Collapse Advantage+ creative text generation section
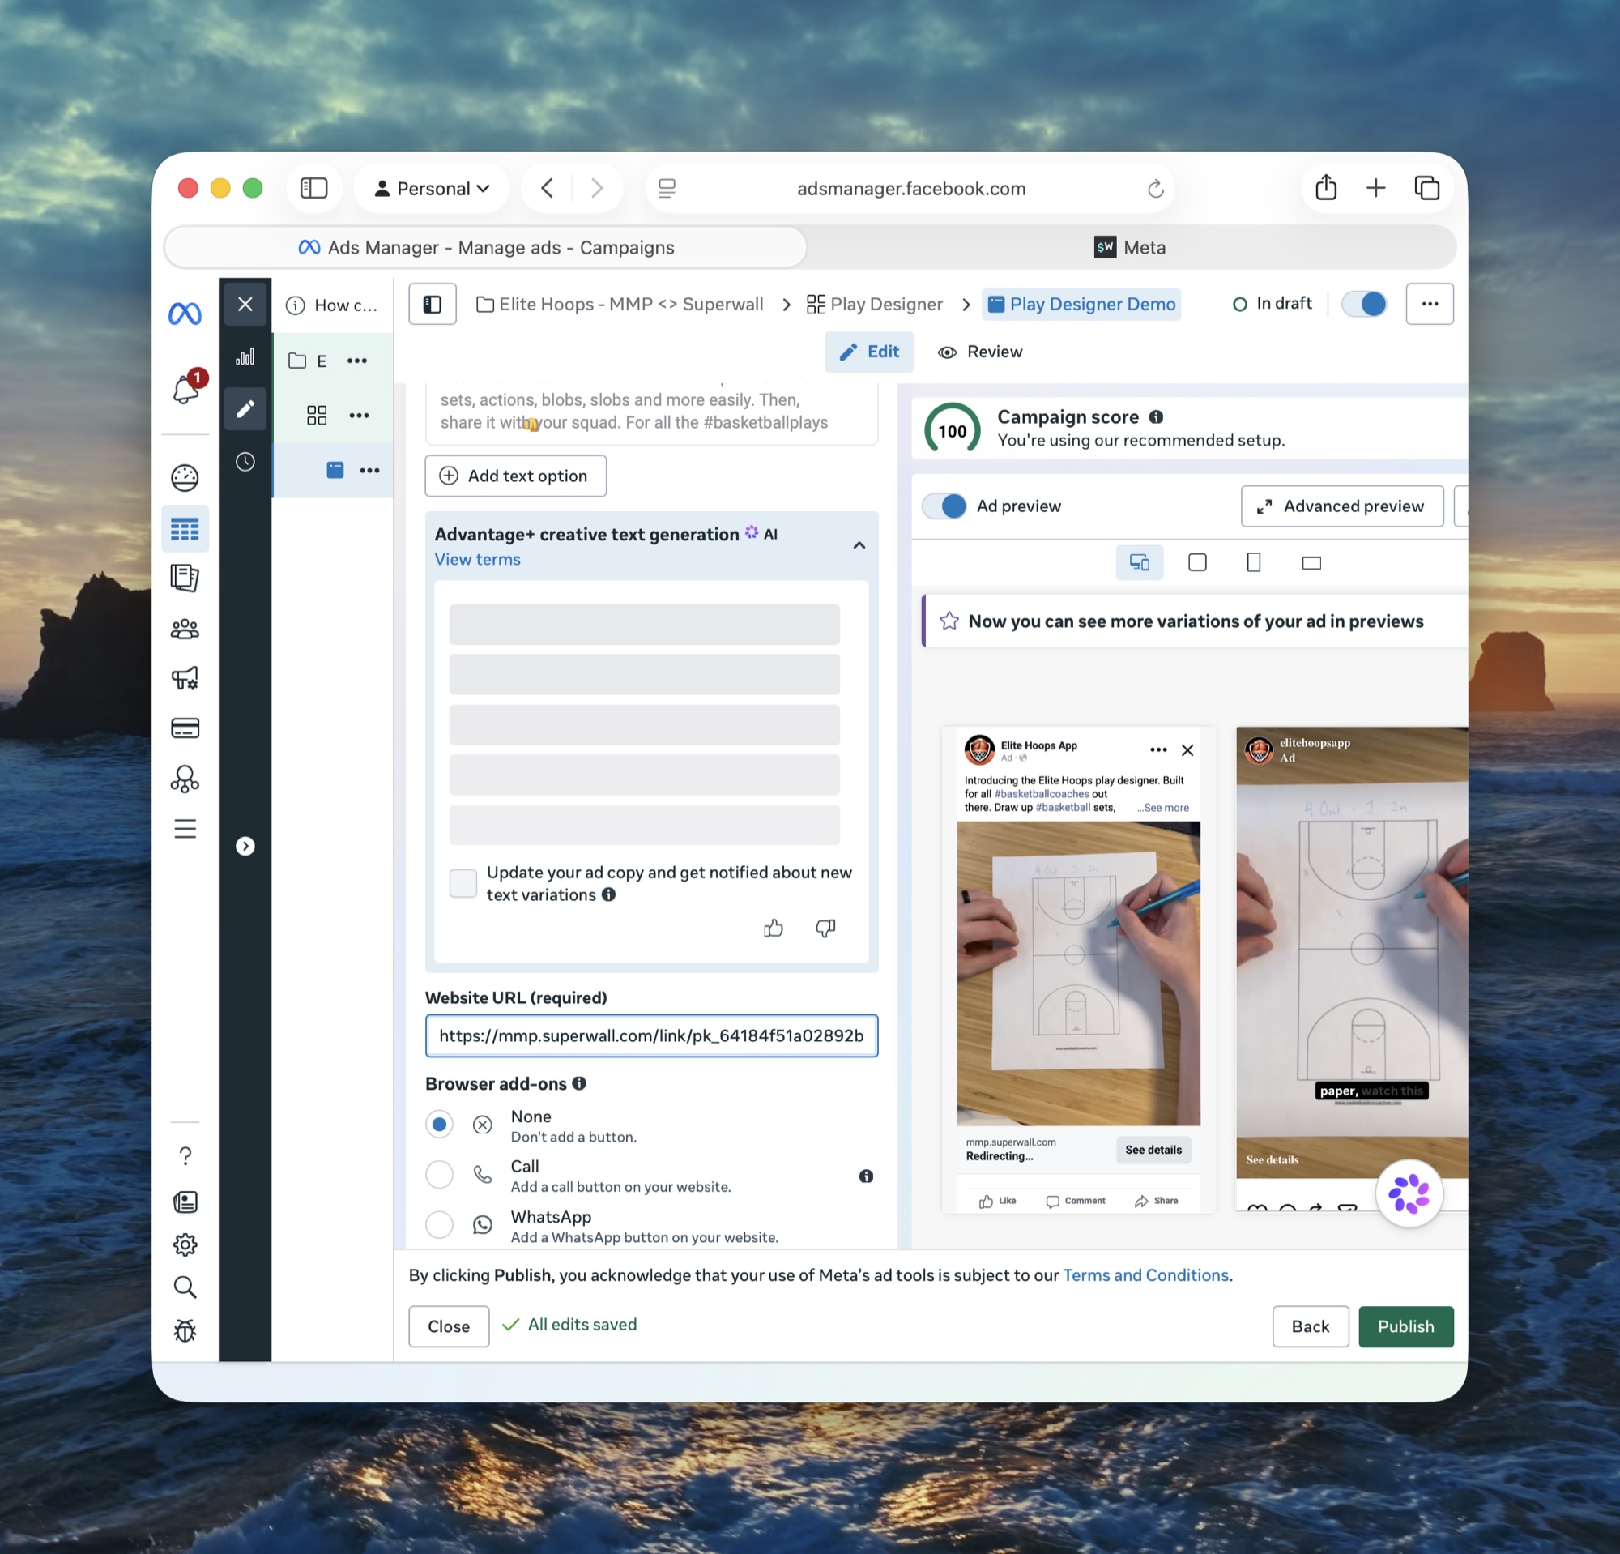Image resolution: width=1620 pixels, height=1554 pixels. click(859, 545)
